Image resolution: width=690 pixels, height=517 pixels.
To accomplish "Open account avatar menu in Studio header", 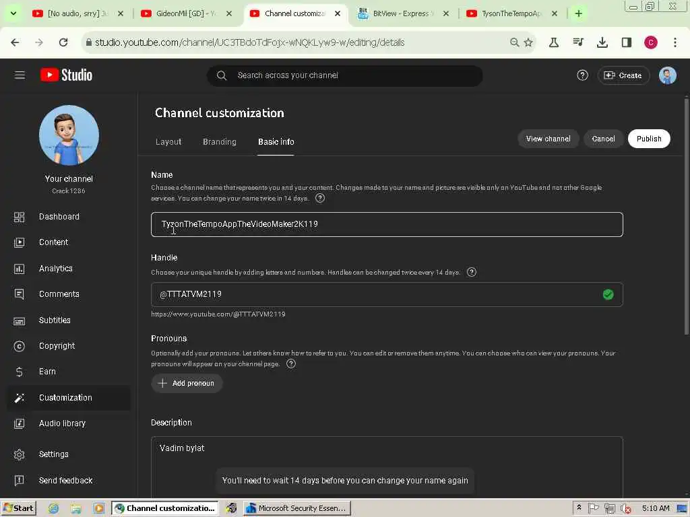I will (x=667, y=75).
